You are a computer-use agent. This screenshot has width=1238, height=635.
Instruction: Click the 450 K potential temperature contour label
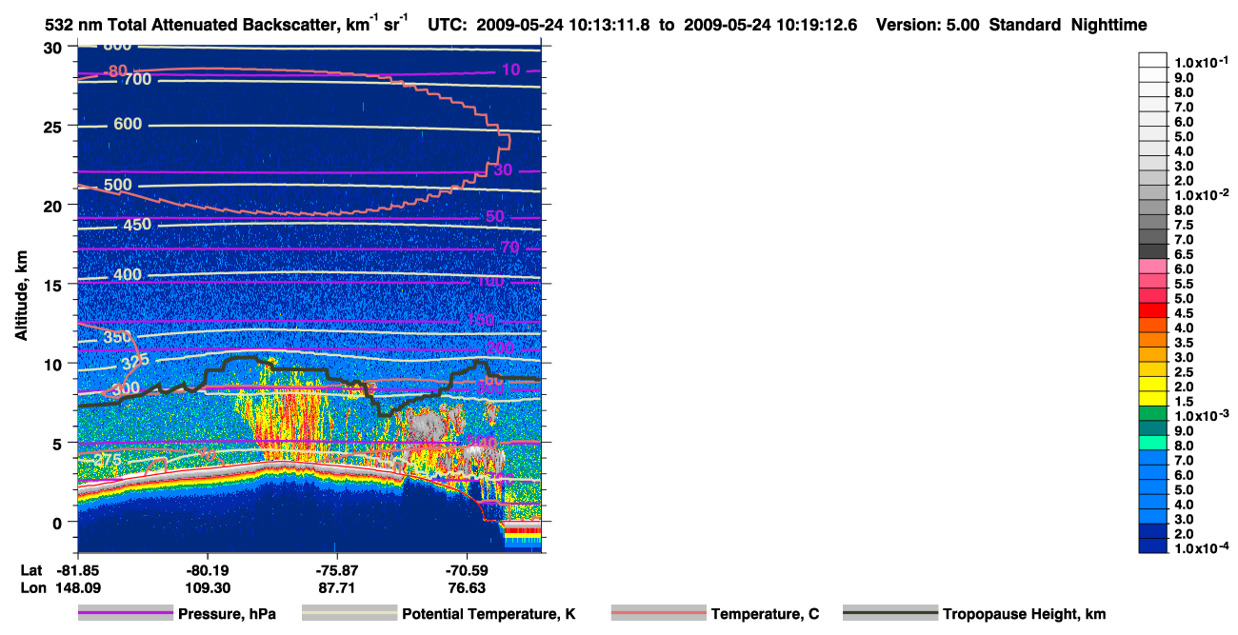tap(136, 225)
